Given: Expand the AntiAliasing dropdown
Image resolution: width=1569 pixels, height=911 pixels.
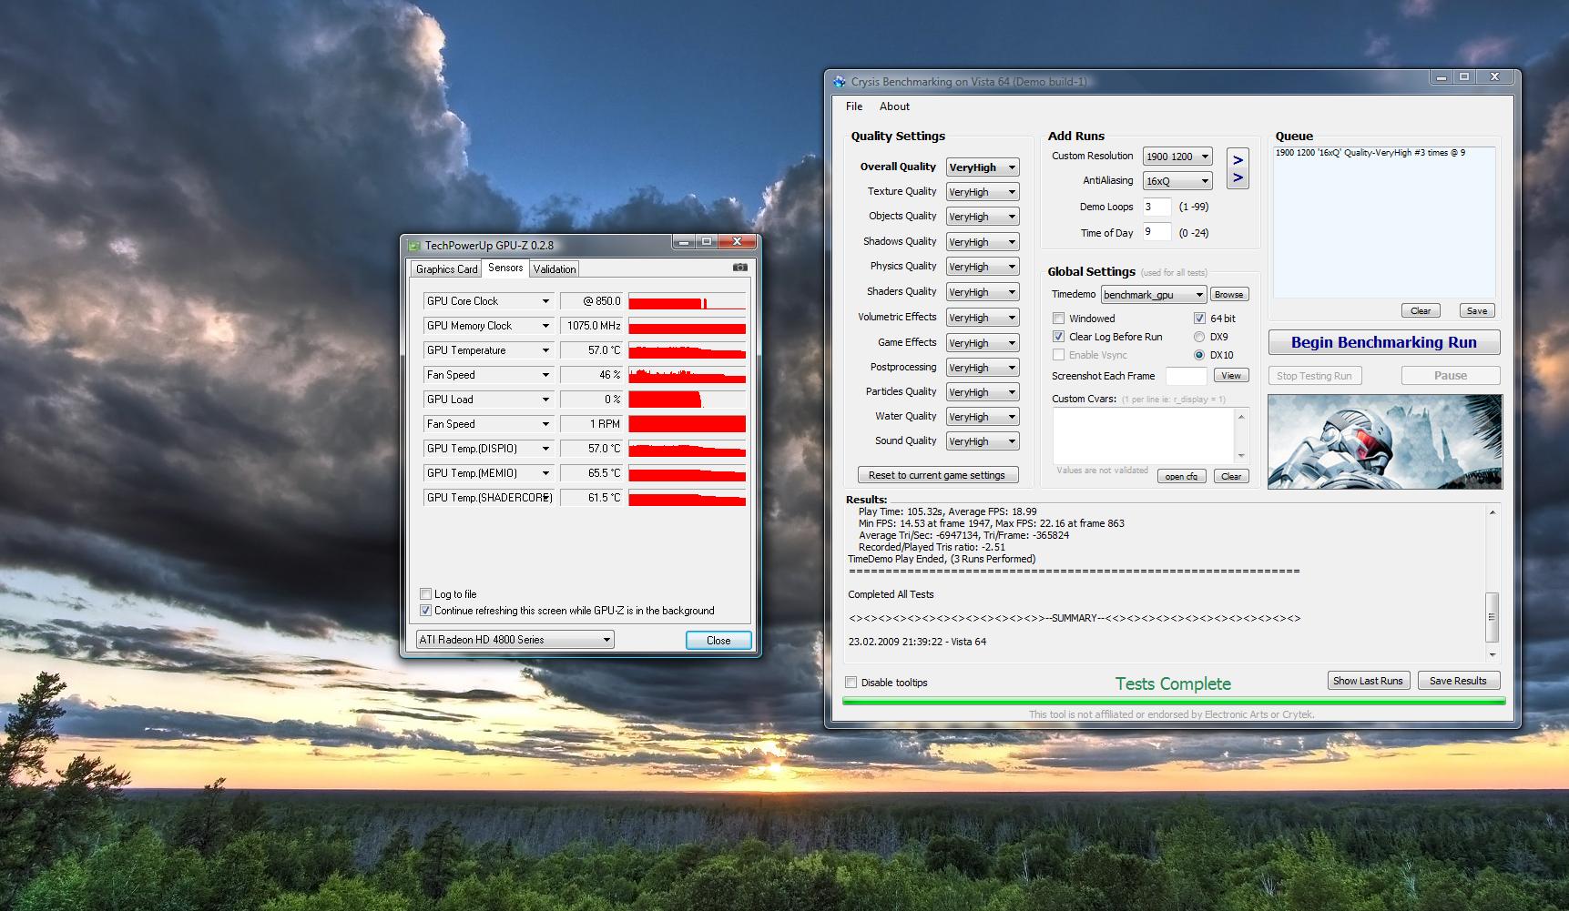Looking at the screenshot, I should (x=1177, y=181).
